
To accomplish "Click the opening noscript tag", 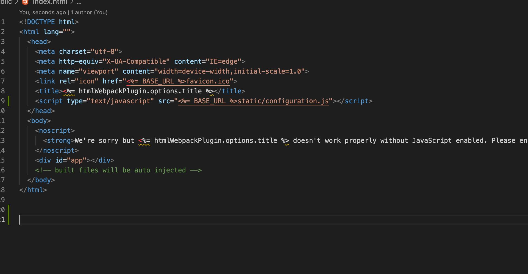I will (x=55, y=131).
